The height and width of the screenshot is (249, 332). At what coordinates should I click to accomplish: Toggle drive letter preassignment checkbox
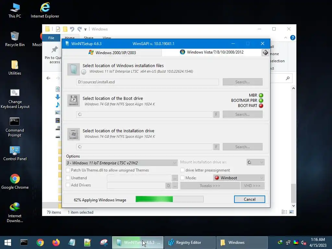tap(182, 170)
